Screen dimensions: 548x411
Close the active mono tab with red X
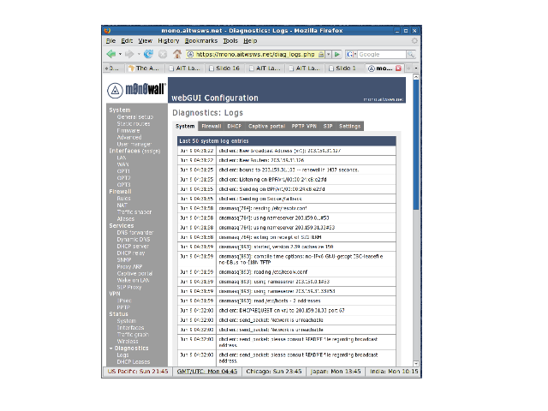[x=397, y=67]
